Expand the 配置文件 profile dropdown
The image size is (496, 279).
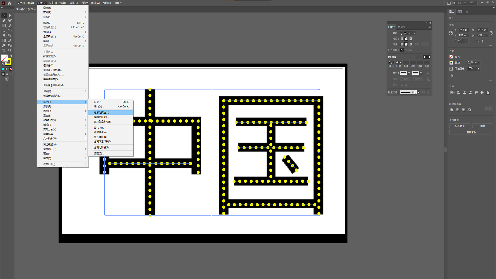click(x=419, y=92)
